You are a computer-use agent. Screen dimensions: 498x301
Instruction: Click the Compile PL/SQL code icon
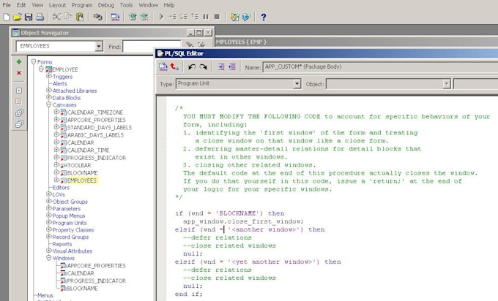[163, 67]
